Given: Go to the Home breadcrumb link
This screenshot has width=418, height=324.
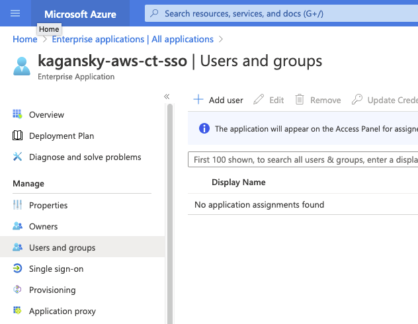Looking at the screenshot, I should (25, 39).
